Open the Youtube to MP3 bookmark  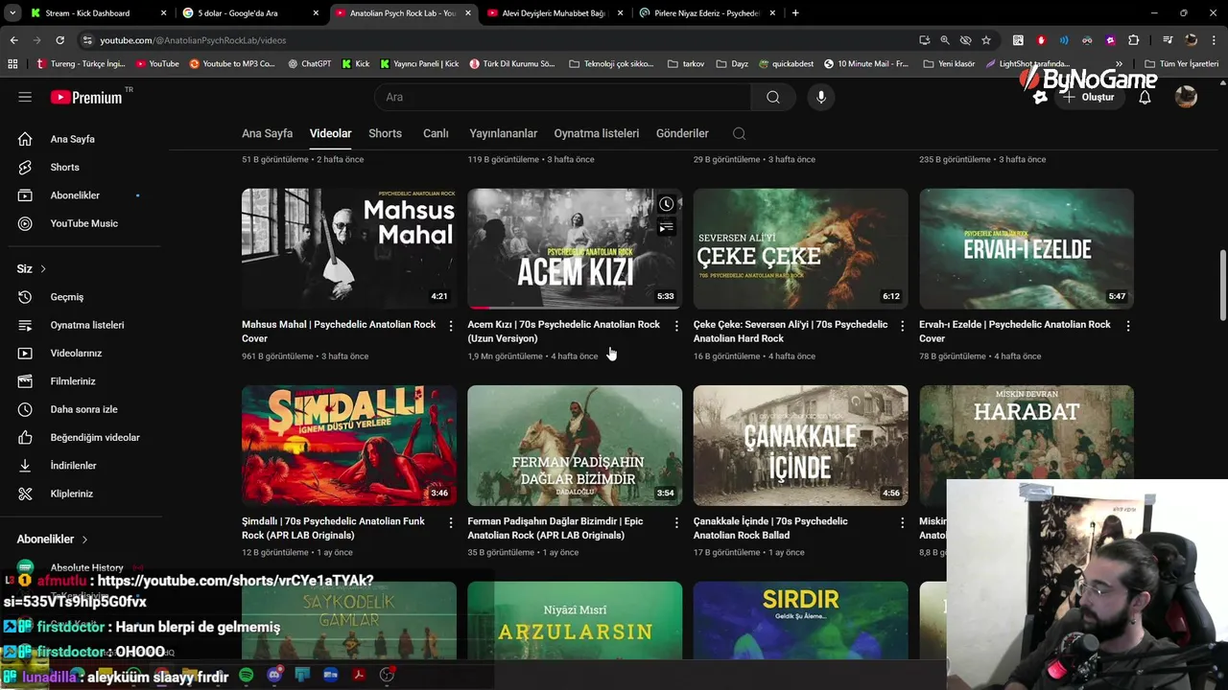[232, 64]
